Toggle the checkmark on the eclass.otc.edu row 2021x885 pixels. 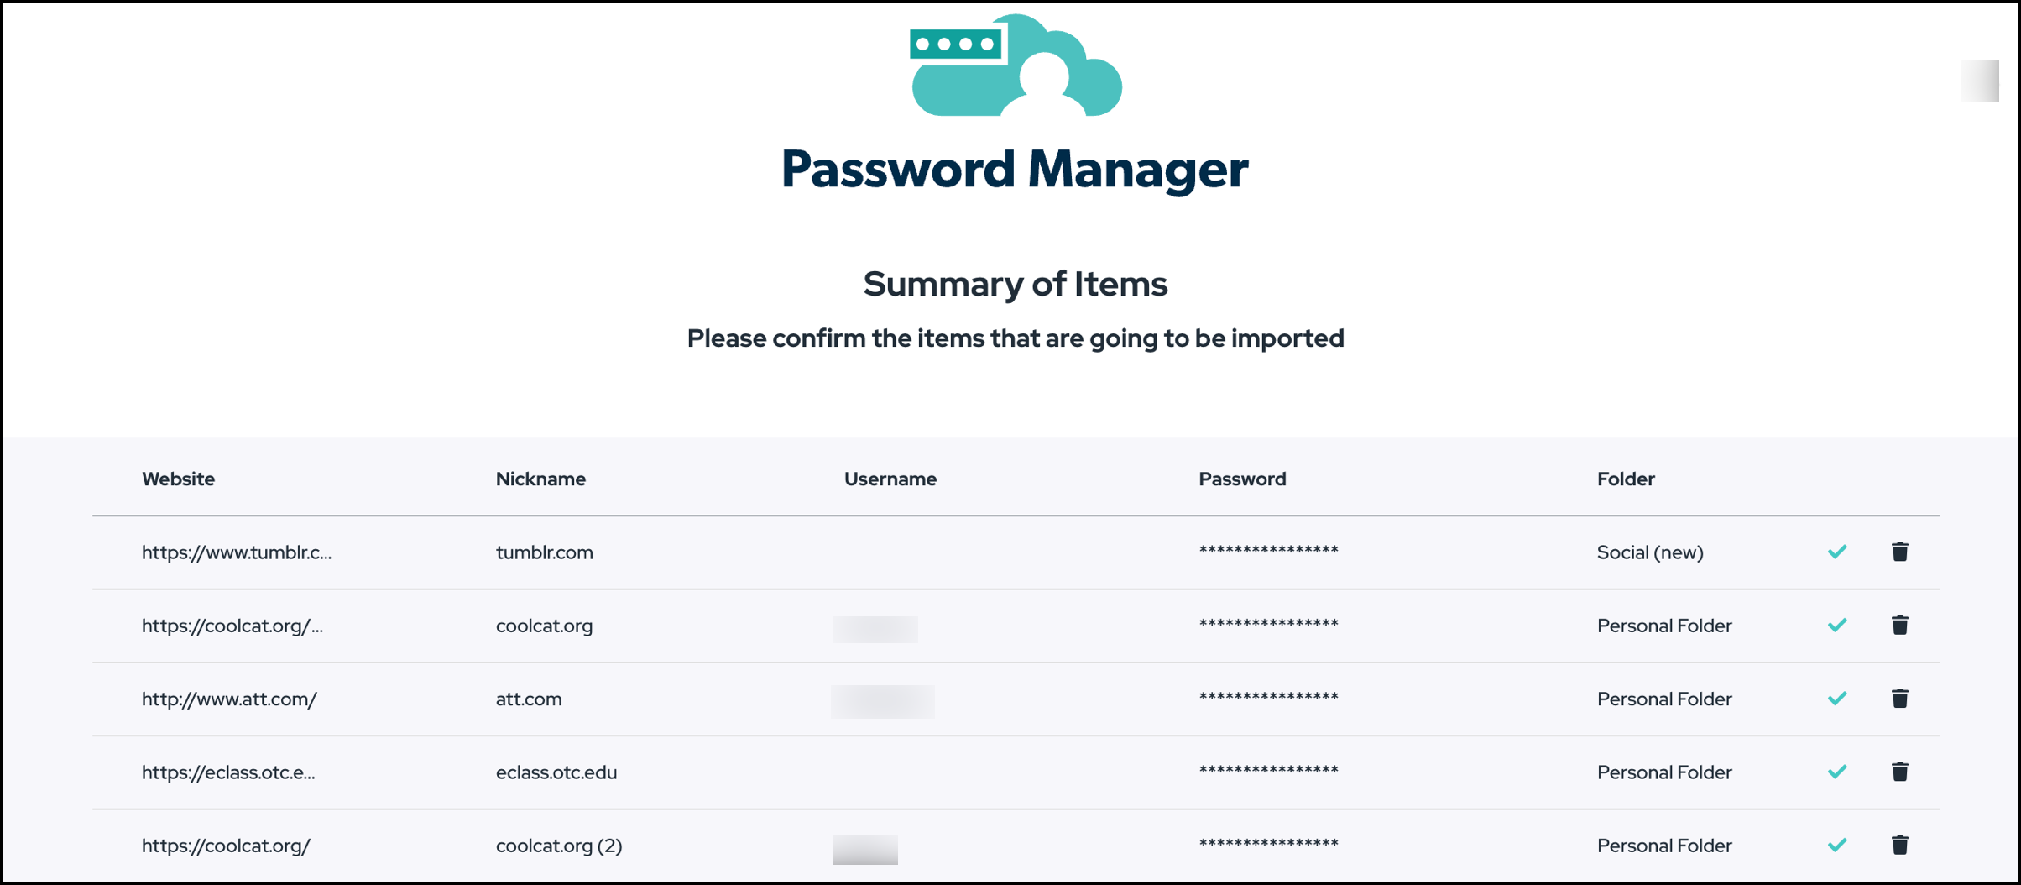(1837, 771)
